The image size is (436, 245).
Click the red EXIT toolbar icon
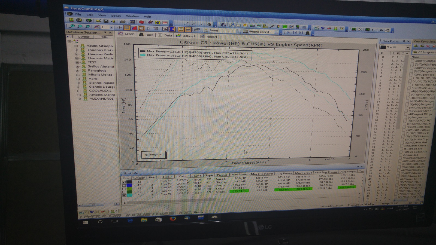165,23
